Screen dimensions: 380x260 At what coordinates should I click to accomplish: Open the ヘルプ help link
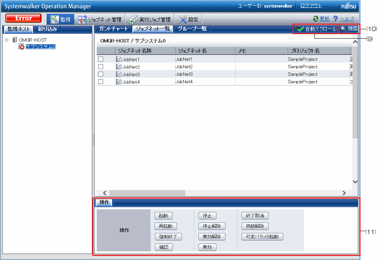pos(347,19)
